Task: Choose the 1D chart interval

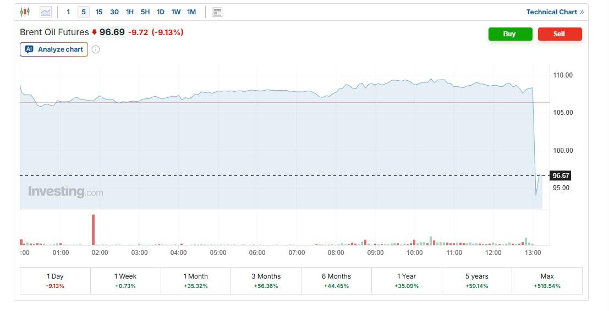Action: (x=161, y=12)
